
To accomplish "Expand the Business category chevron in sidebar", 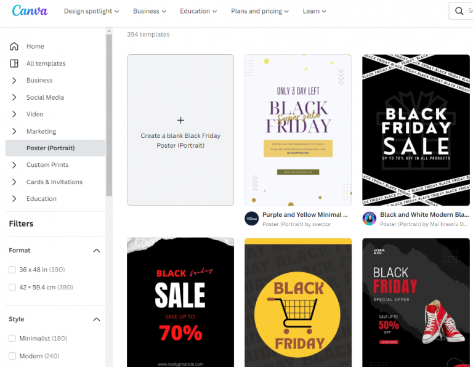I will pyautogui.click(x=14, y=81).
